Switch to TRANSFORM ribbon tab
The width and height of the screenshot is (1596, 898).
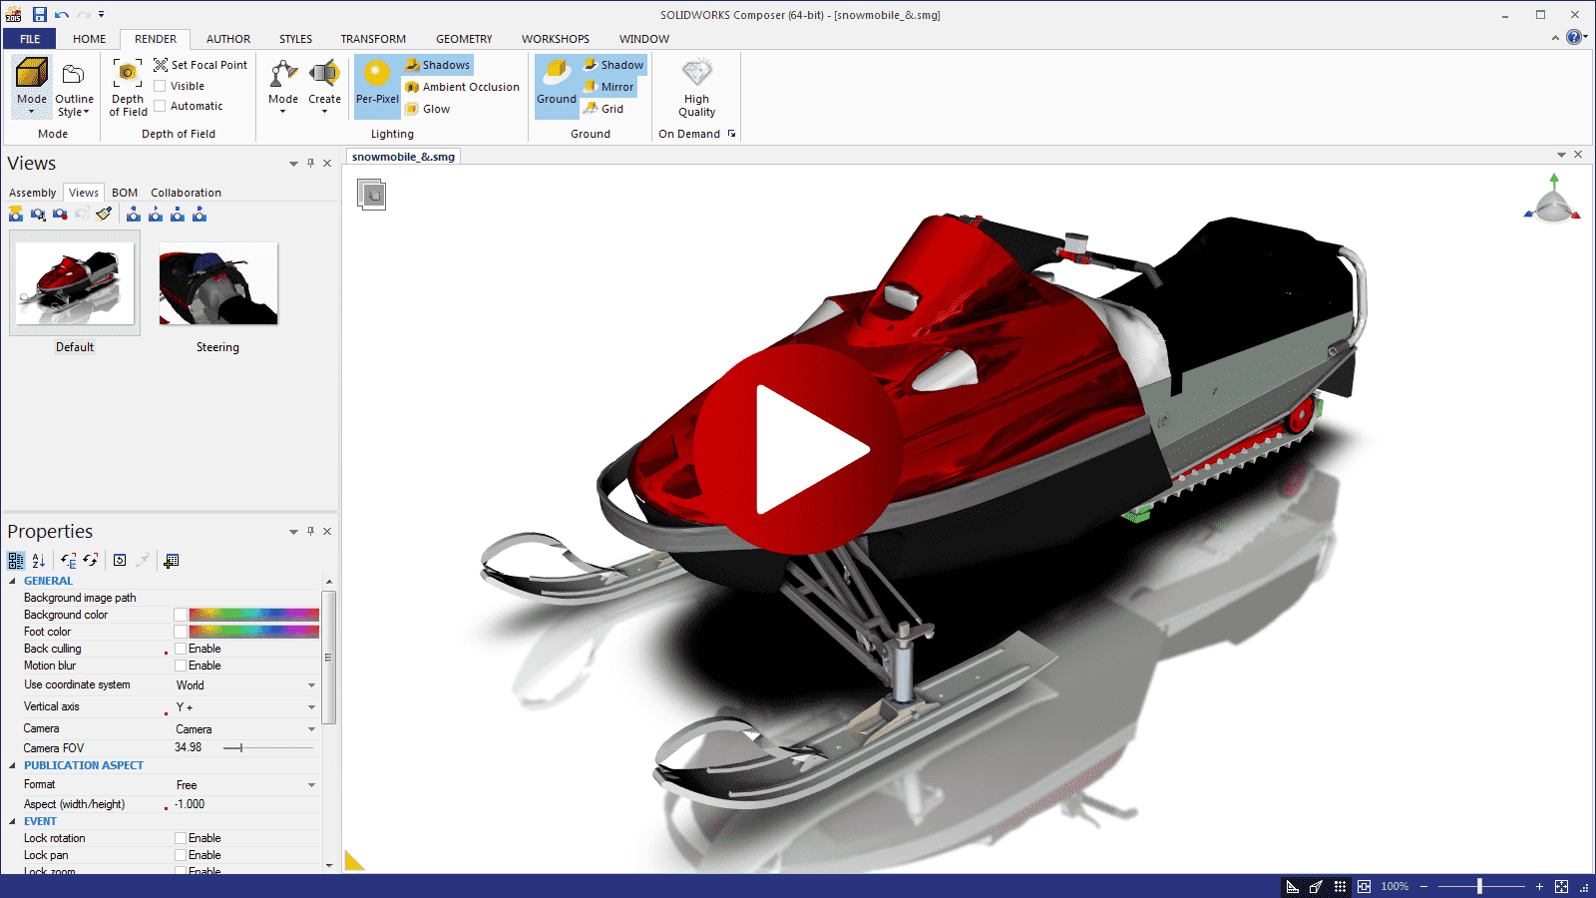click(x=373, y=39)
